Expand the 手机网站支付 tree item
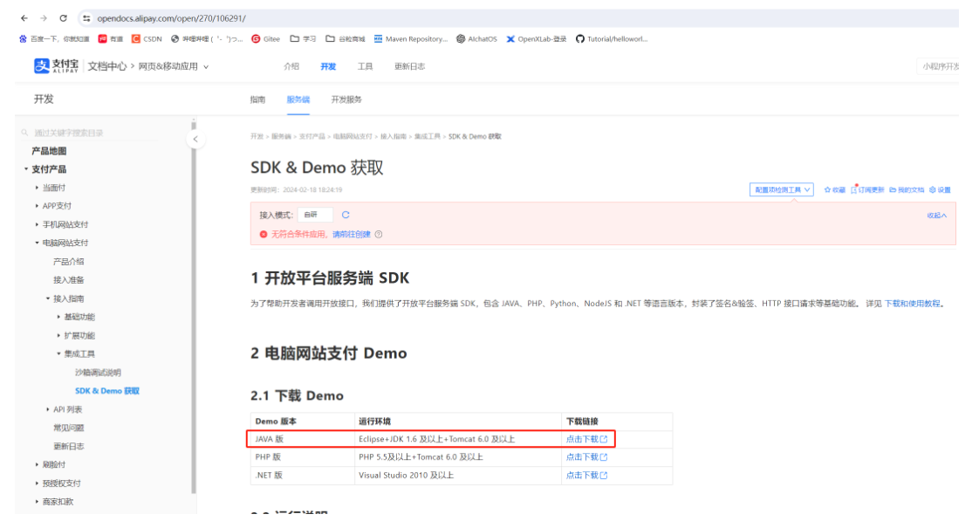Viewport: 979px width, 521px height. 37,224
